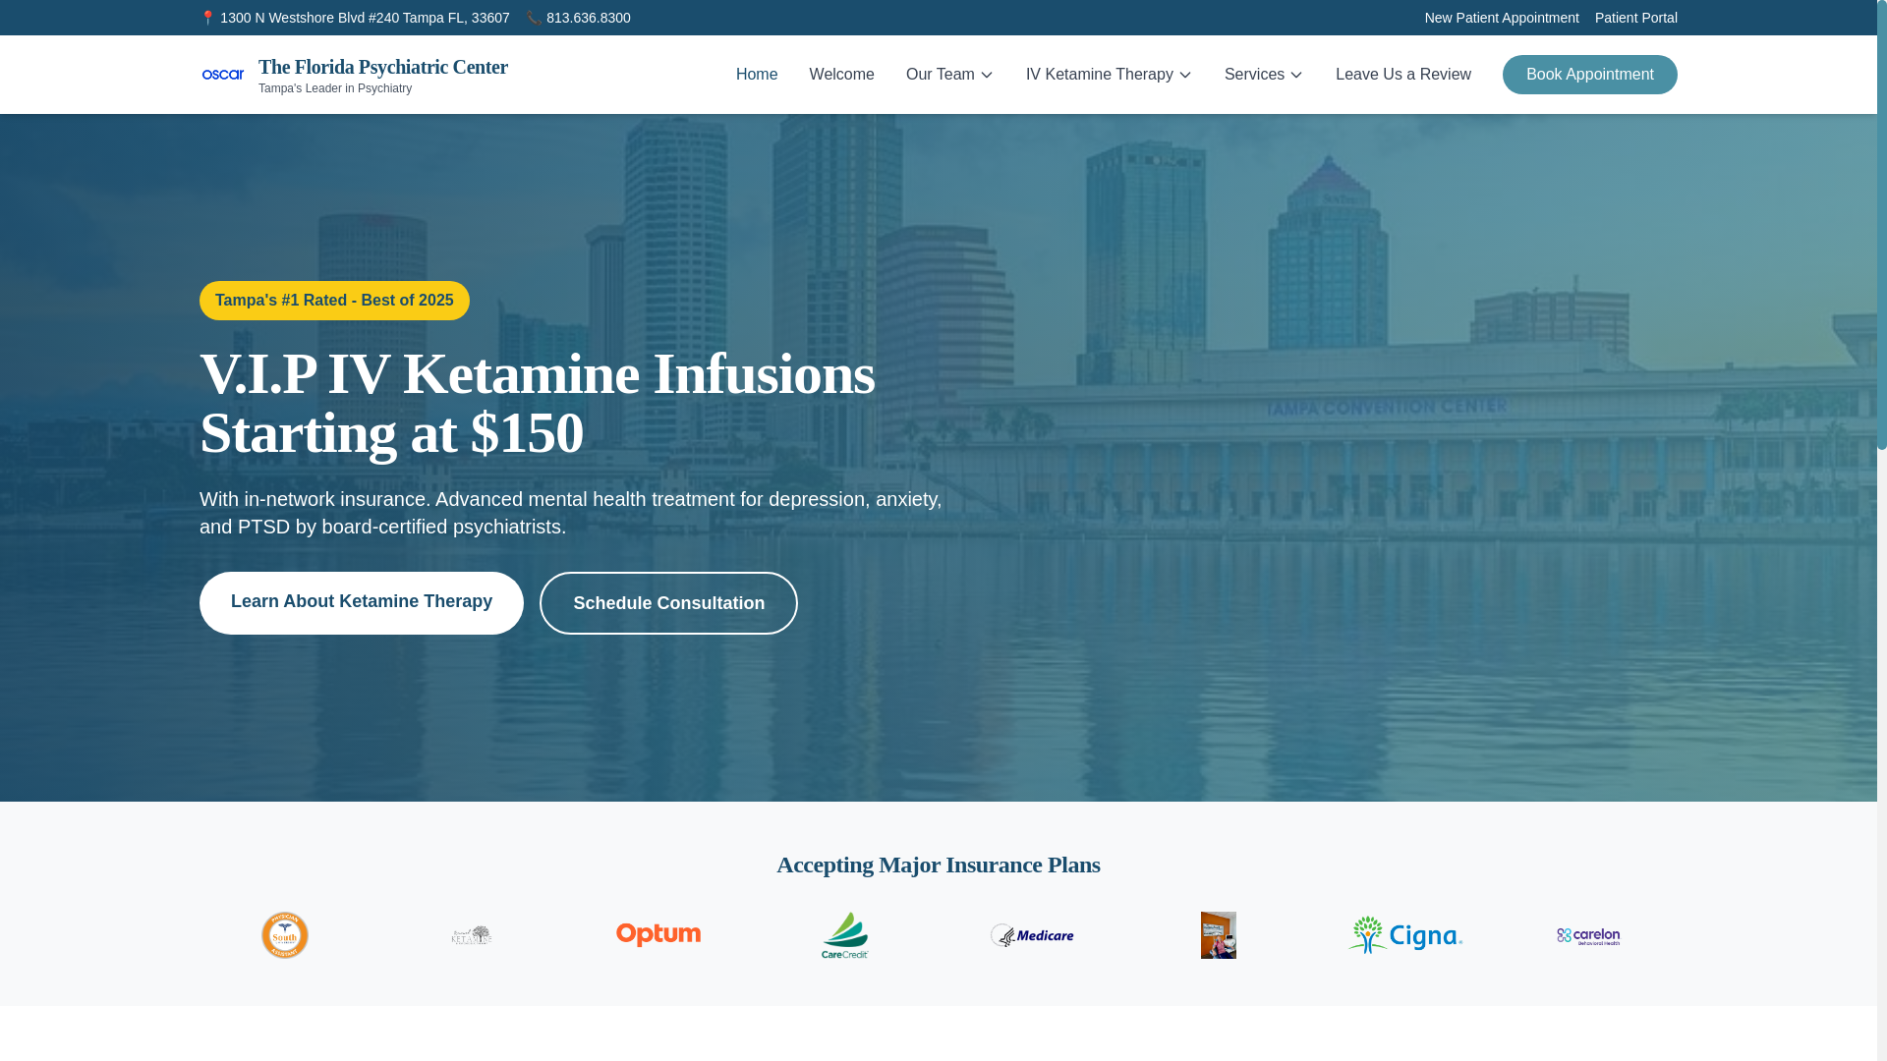Click the 1300 N Westshore Blvd address link
Screen dimensions: 1887x1061
(x=365, y=18)
